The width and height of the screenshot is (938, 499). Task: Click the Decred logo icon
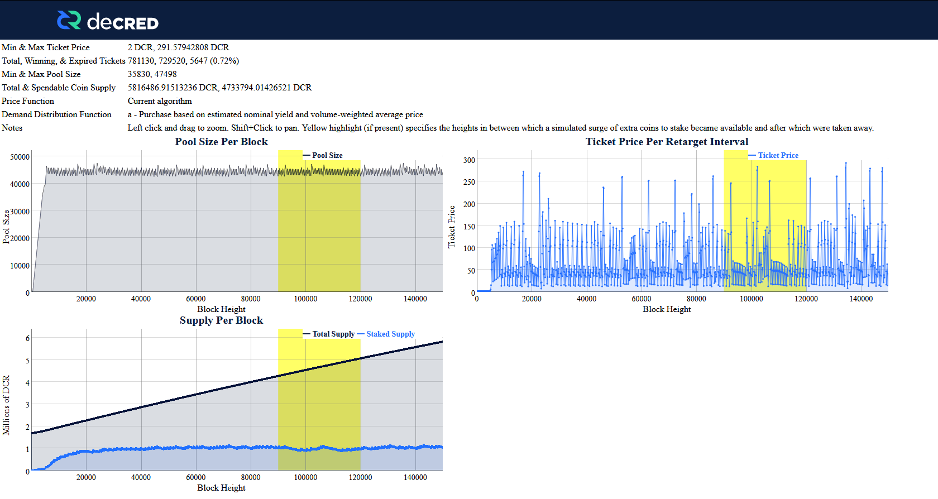click(x=69, y=20)
